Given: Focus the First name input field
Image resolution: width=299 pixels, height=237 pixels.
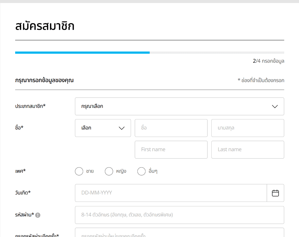Looking at the screenshot, I should point(171,149).
